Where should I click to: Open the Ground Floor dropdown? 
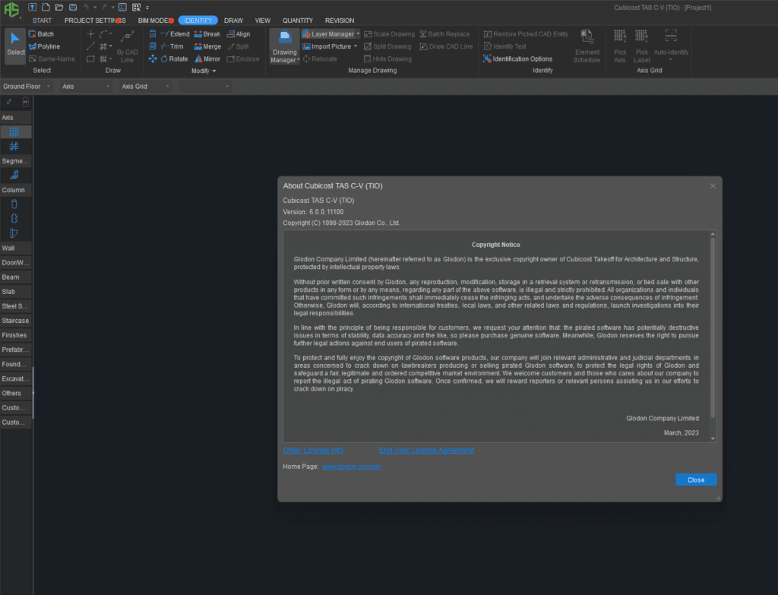tap(27, 87)
